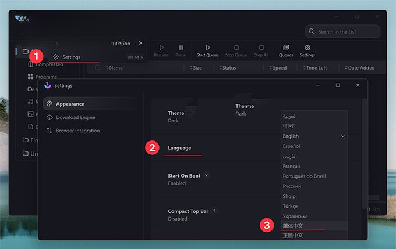Click the Settings window vertical scrollbar
Image resolution: width=396 pixels, height=249 pixels.
tap(364, 154)
